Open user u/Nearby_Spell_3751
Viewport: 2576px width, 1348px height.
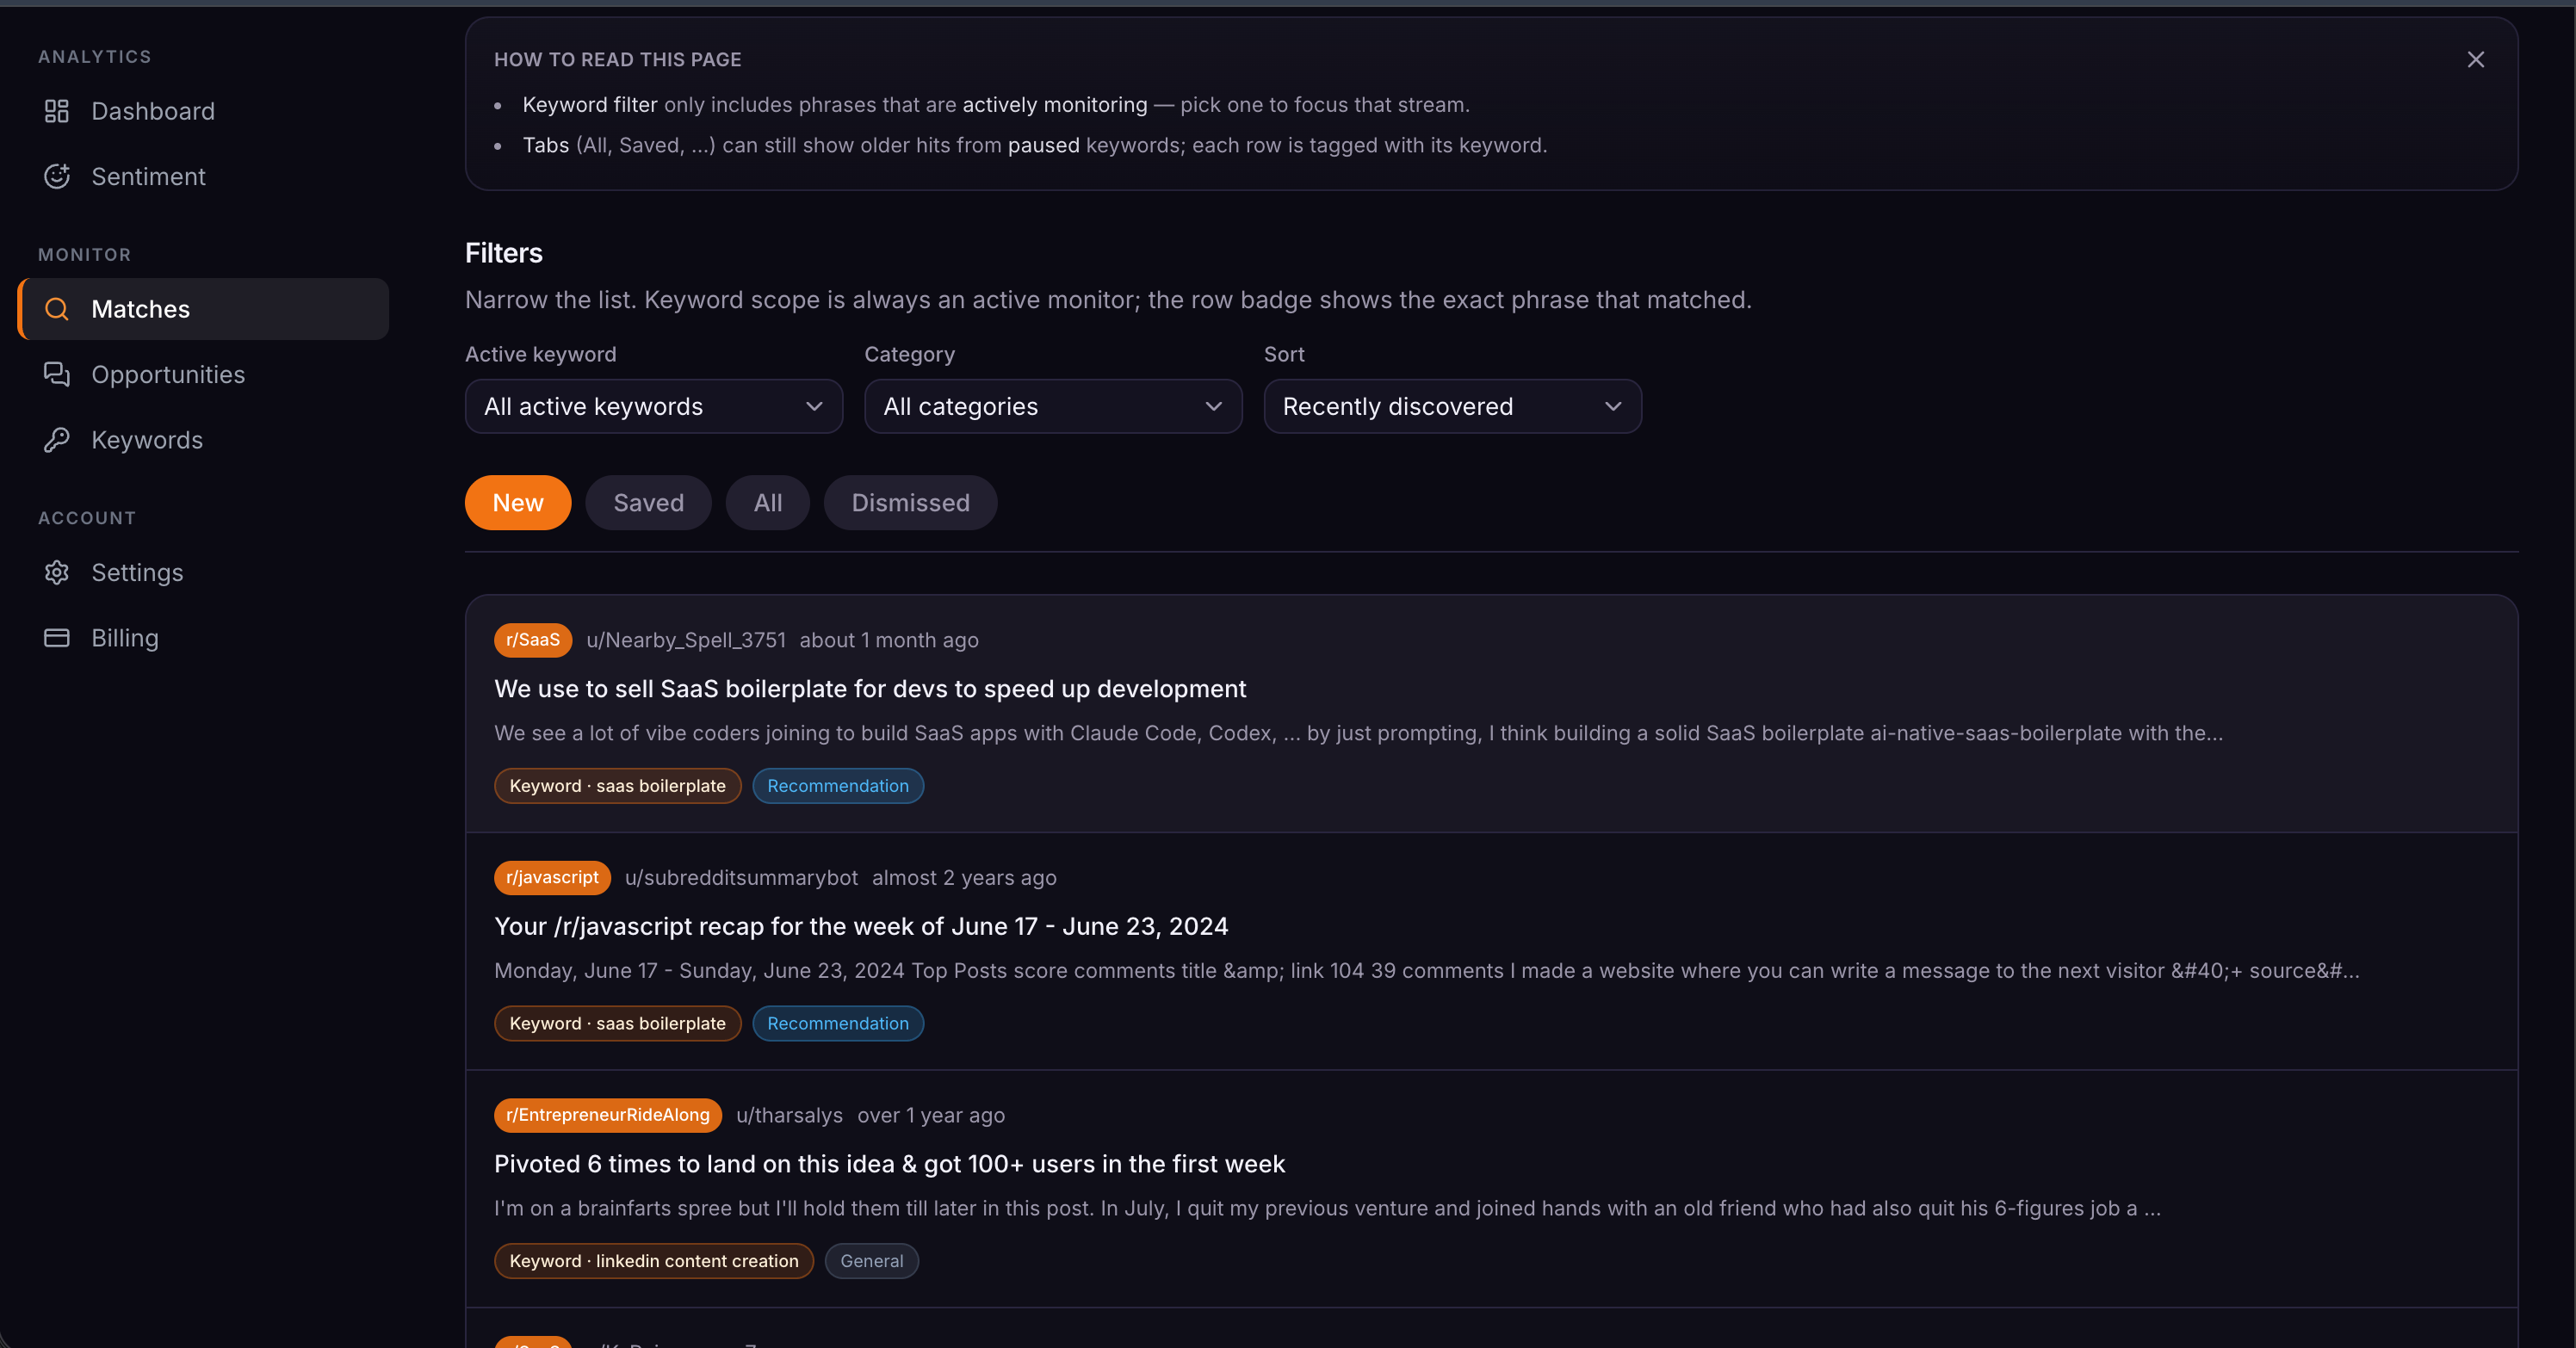point(686,640)
